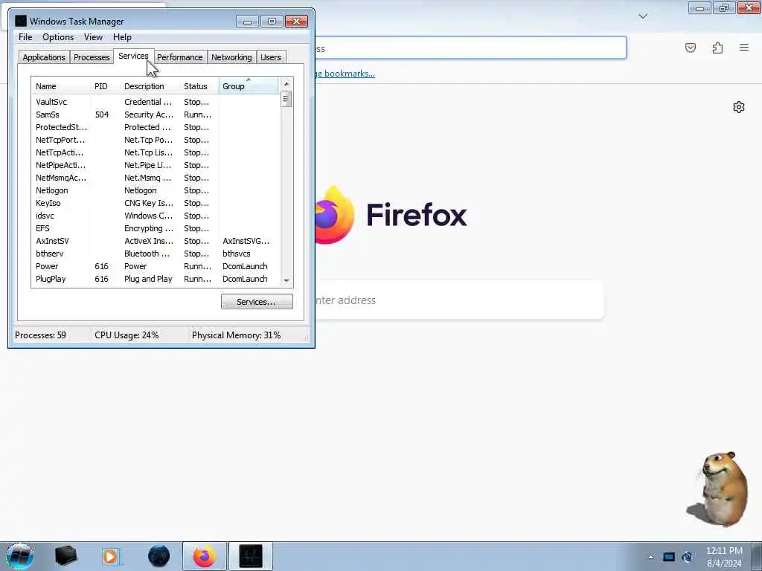This screenshot has height=571, width=762.
Task: Sort services by Name column
Action: [61, 86]
